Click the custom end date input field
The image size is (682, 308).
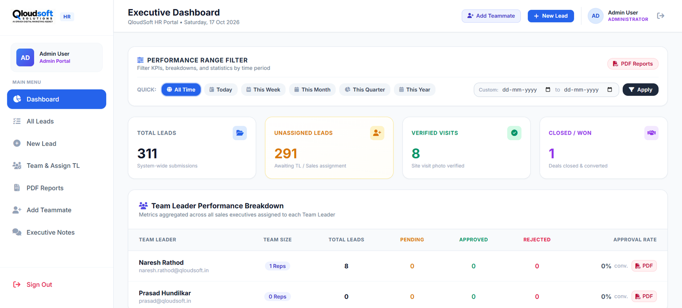click(x=588, y=89)
